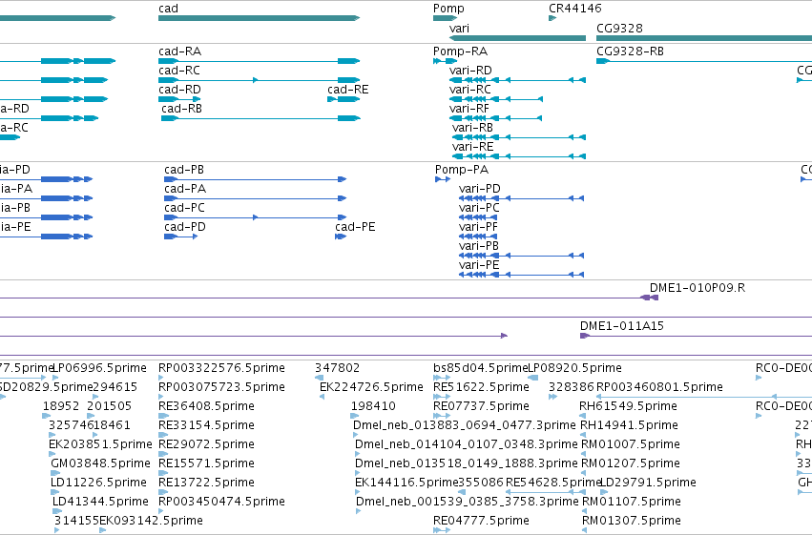Select the RE36408.5prime EST label
Screen dimensions: 812x535
coord(206,406)
